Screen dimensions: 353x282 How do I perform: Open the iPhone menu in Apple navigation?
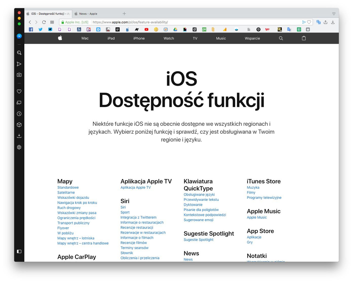click(x=139, y=38)
